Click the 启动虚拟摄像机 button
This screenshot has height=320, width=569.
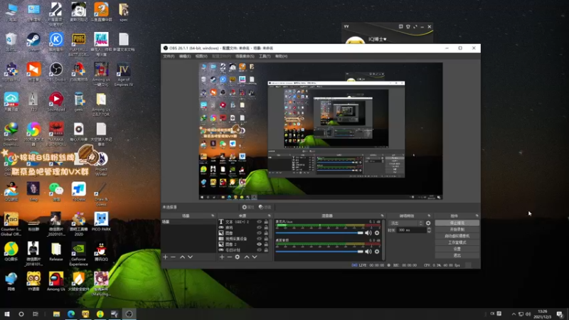[x=457, y=236]
